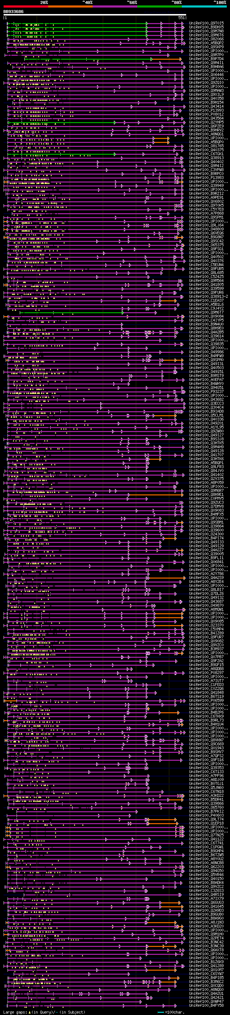Select the UniRef100_A8NQG1 label

pos(206,134)
